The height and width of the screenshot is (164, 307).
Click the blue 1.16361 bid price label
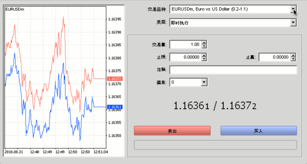pos(115,107)
